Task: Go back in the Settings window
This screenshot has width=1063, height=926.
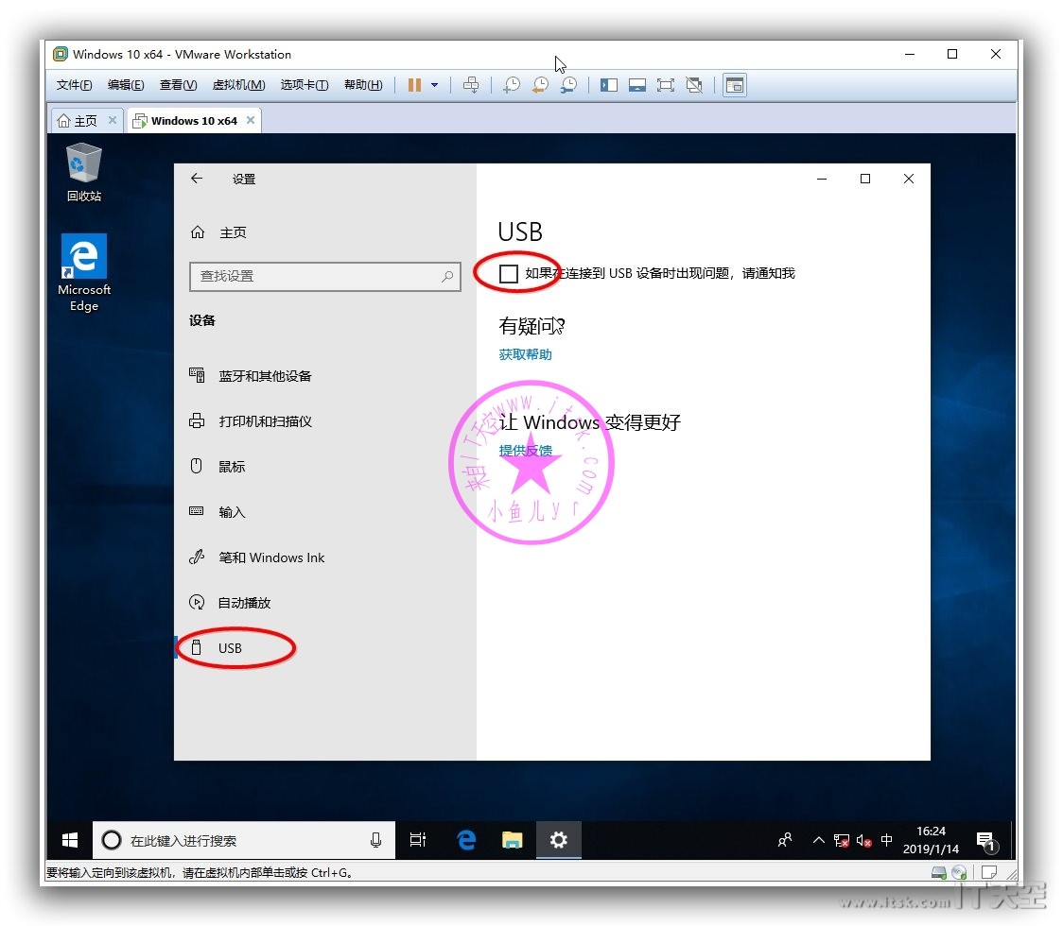Action: 197,179
